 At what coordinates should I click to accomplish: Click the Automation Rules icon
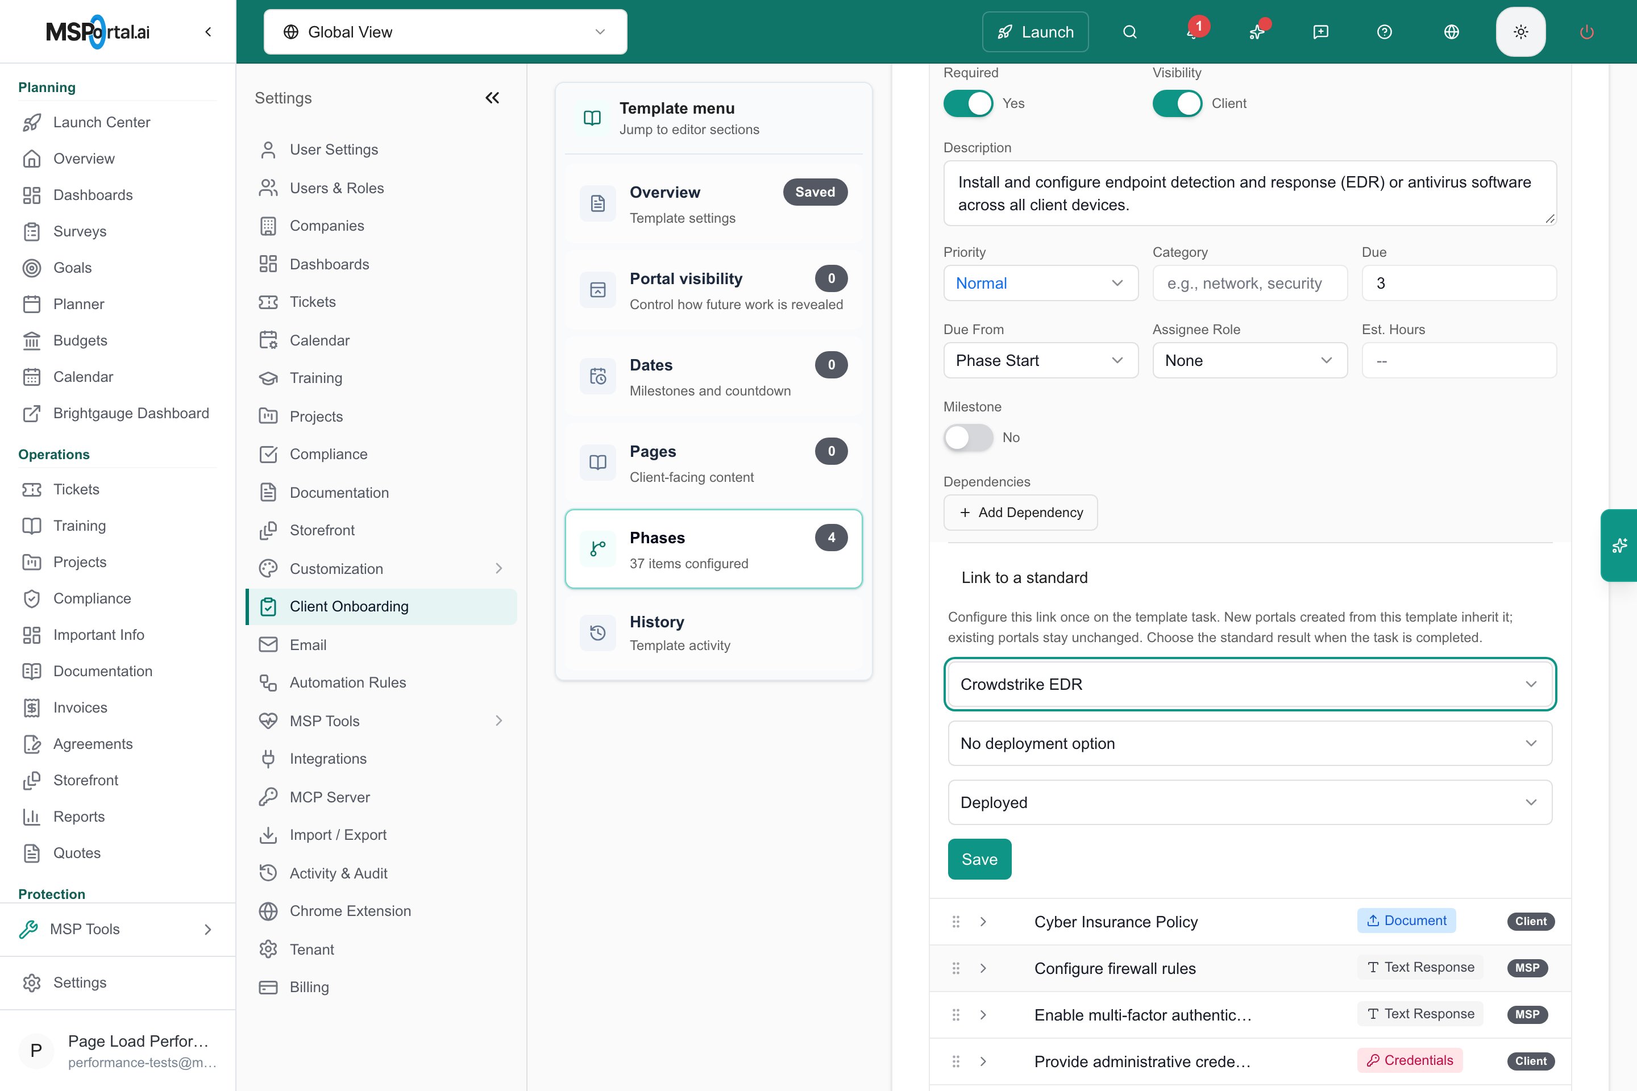[x=268, y=682]
